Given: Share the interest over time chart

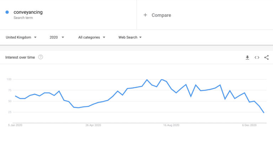Looking at the screenshot, I should point(266,58).
